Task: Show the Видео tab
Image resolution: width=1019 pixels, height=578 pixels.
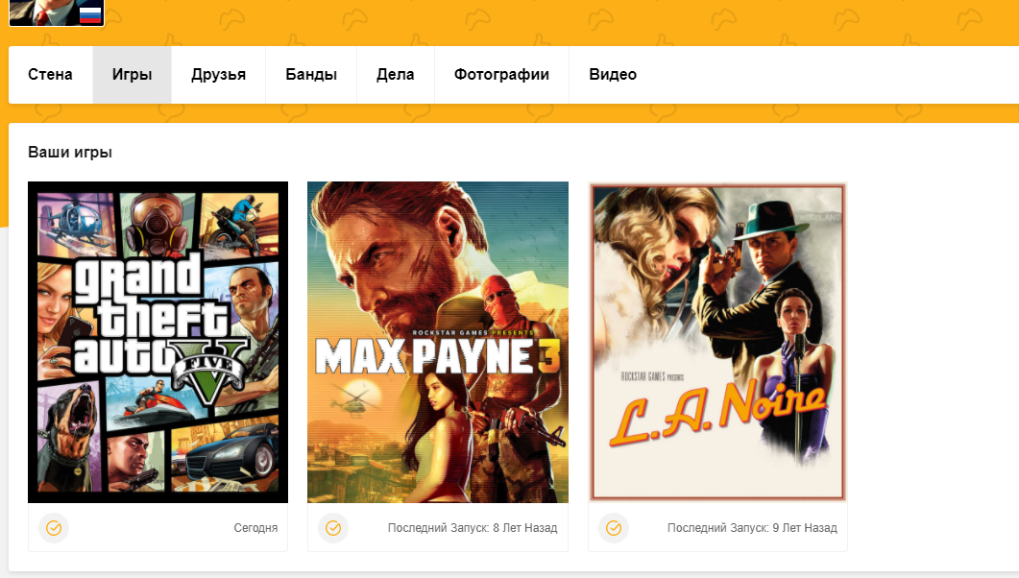Action: click(613, 75)
